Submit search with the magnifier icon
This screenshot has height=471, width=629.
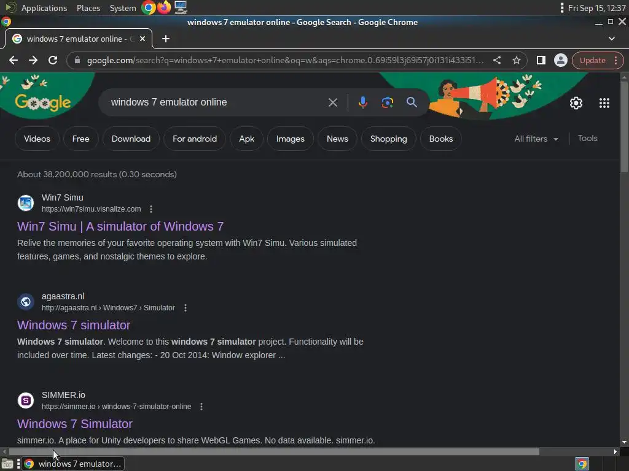412,102
